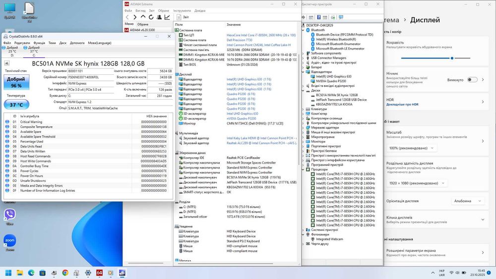The width and height of the screenshot is (496, 279).
Task: Switch to the Обране tab in AIDA64
Action: click(143, 24)
